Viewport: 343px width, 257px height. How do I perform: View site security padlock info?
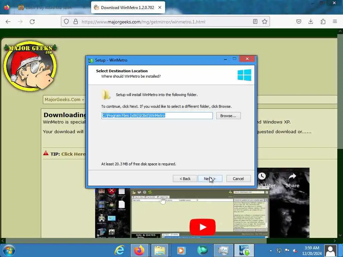(x=76, y=21)
